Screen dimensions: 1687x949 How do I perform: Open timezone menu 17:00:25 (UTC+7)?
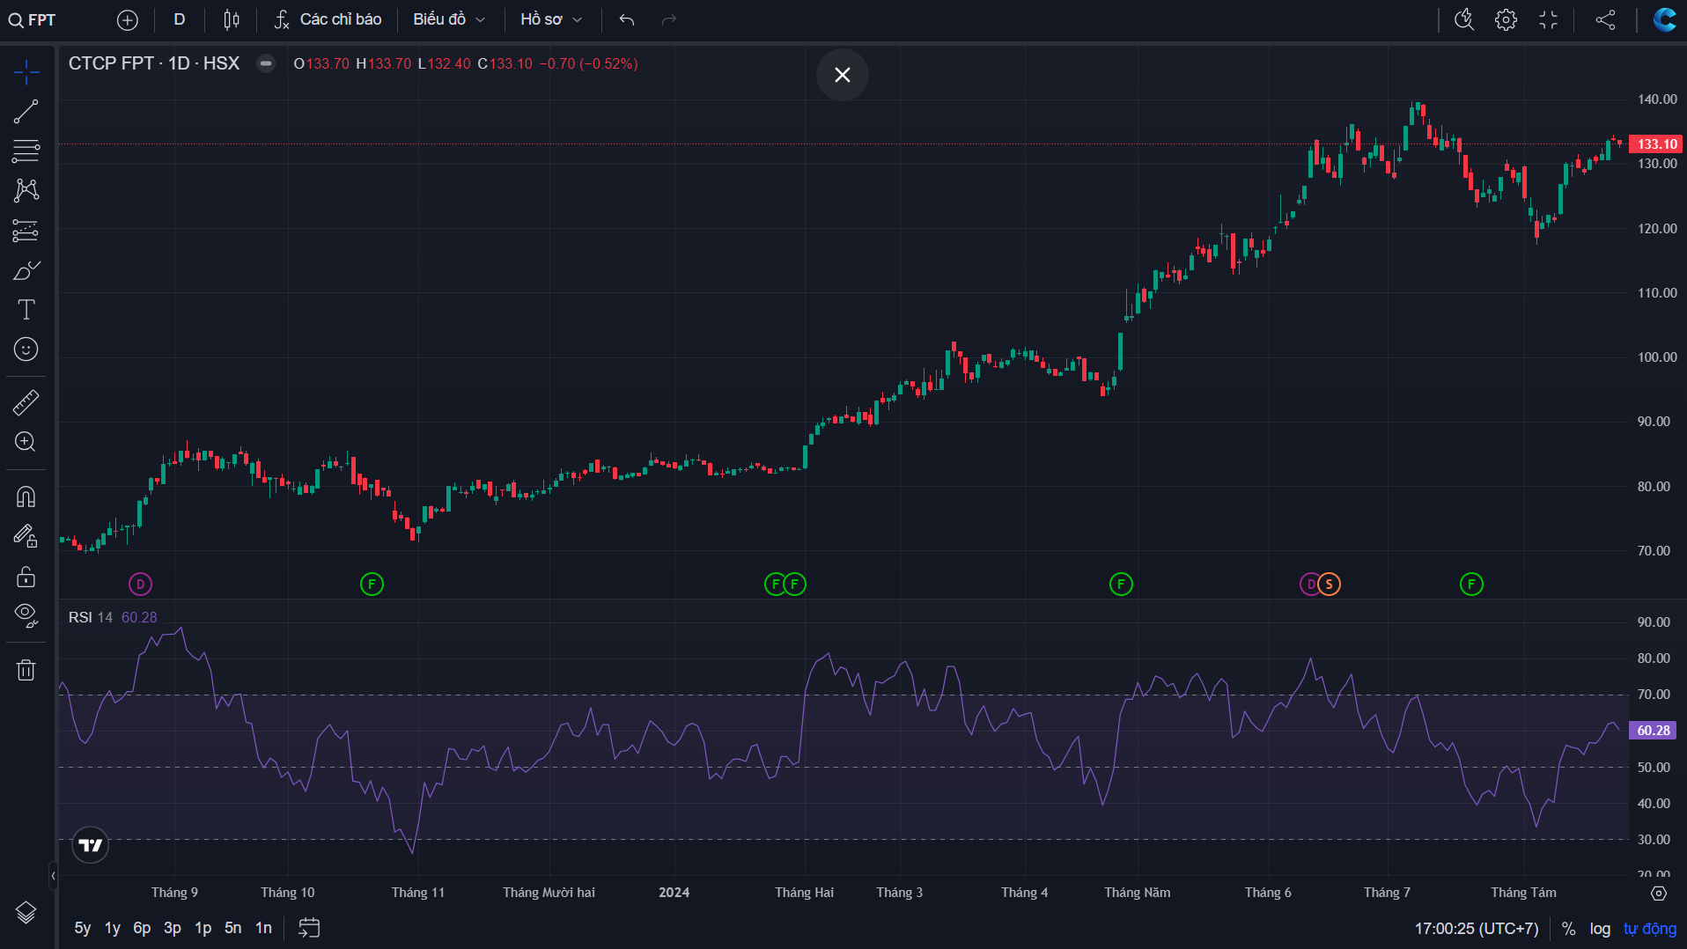(1477, 929)
